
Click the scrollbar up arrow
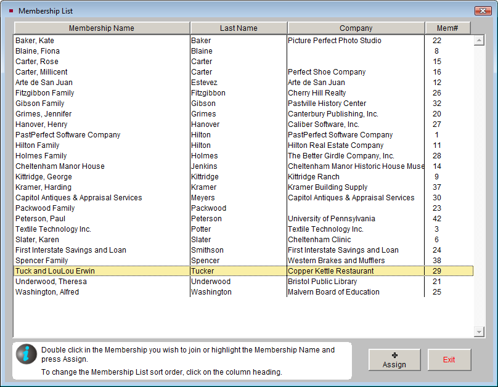coord(479,40)
